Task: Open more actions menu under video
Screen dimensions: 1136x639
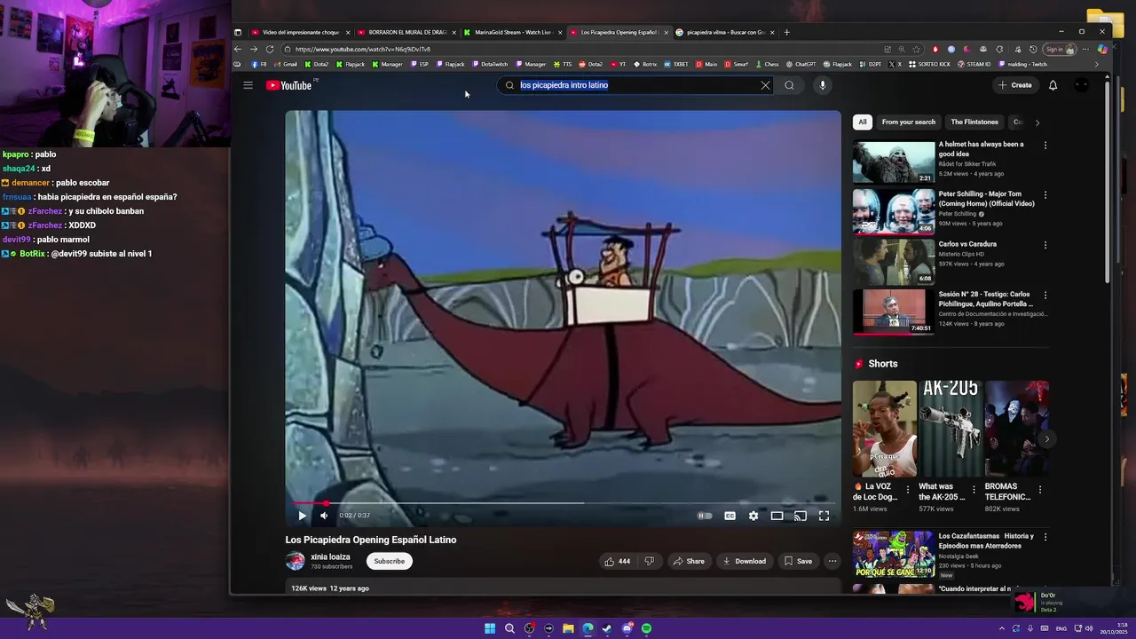Action: (832, 561)
